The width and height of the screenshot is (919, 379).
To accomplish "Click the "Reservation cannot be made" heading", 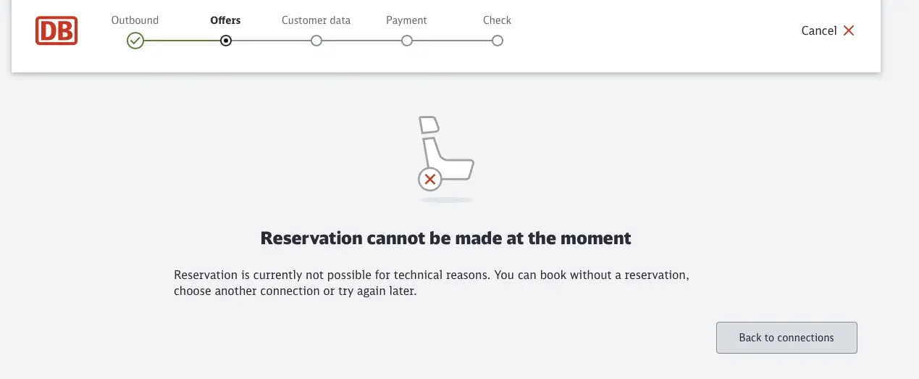I will 445,238.
